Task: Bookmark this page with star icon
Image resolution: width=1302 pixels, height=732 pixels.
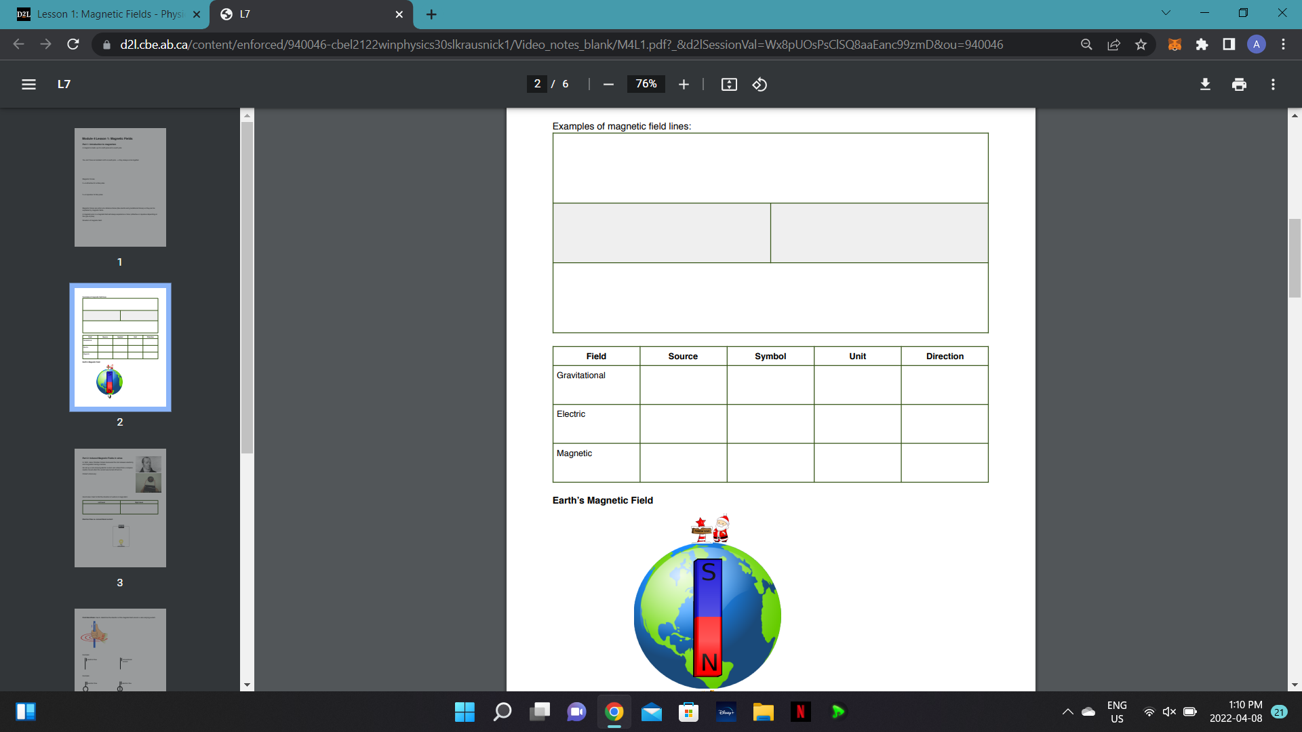Action: (1141, 45)
